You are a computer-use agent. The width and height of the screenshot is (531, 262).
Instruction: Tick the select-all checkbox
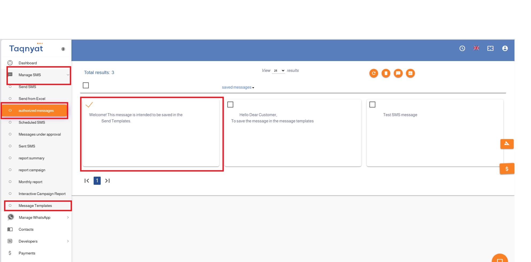pos(86,85)
